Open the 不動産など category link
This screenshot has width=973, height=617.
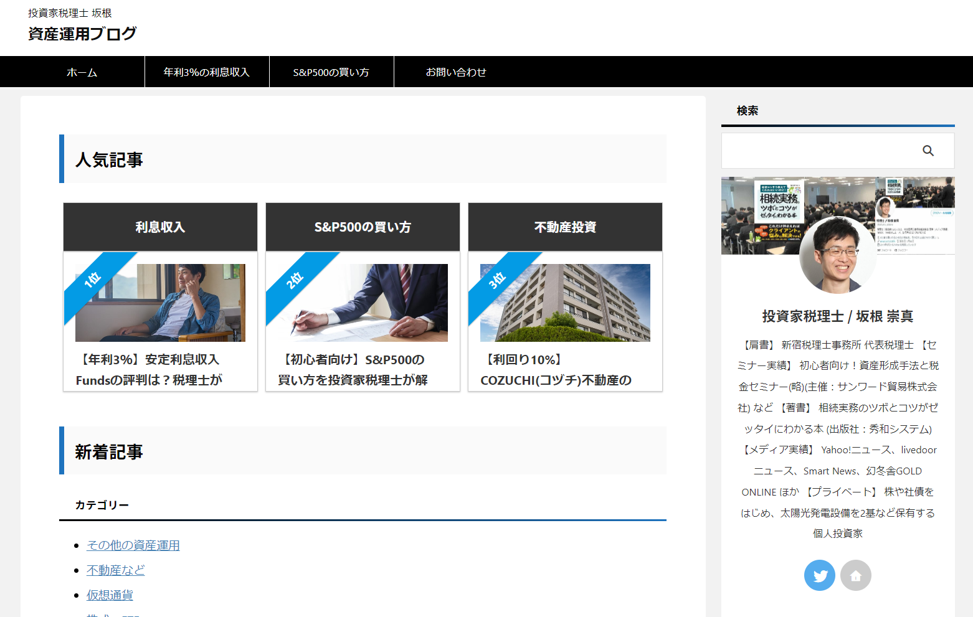coord(116,570)
